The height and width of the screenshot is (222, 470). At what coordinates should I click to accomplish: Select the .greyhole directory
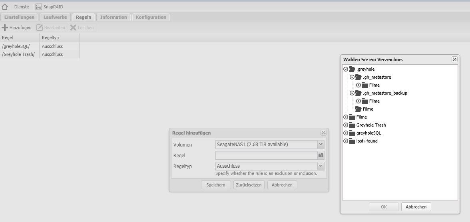click(365, 69)
